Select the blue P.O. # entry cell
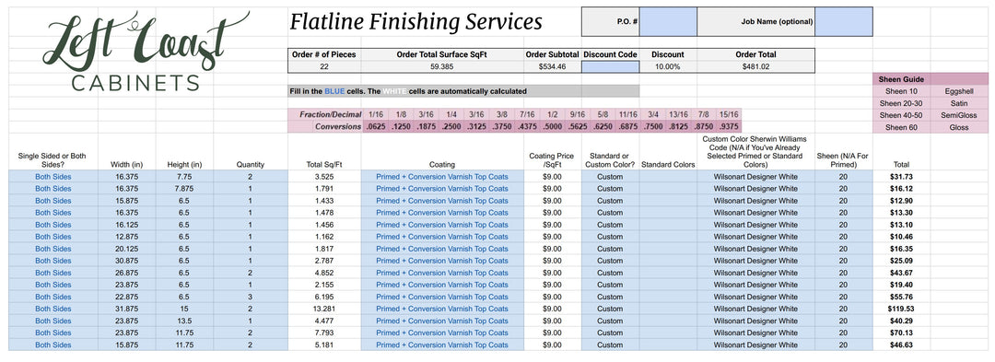The image size is (995, 362). click(x=668, y=21)
